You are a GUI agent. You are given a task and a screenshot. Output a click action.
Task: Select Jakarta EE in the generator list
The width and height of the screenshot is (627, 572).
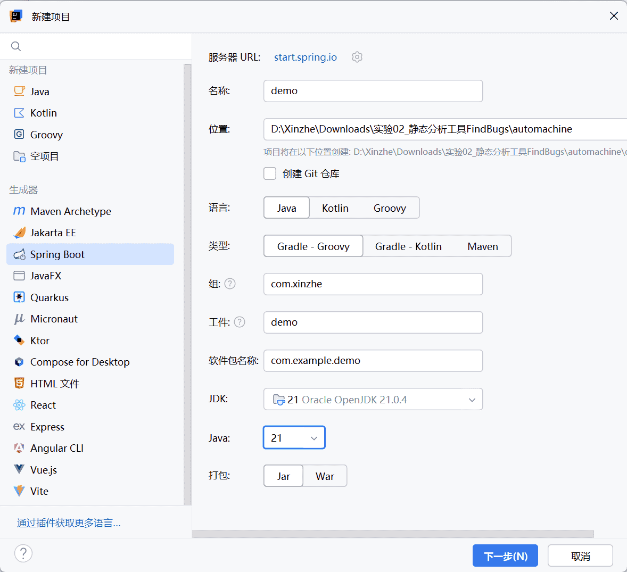(53, 233)
